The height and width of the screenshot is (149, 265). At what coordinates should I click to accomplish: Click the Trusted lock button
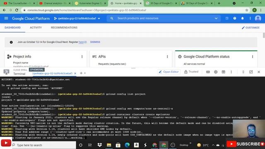pyautogui.click(x=191, y=72)
